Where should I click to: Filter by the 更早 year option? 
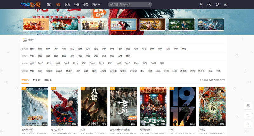[x=162, y=63]
